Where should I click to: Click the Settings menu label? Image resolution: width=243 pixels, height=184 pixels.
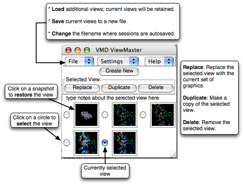pyautogui.click(x=112, y=62)
